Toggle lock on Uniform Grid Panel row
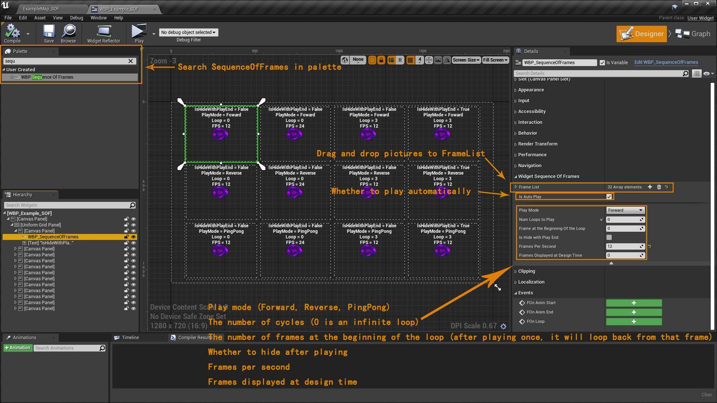 coord(127,225)
